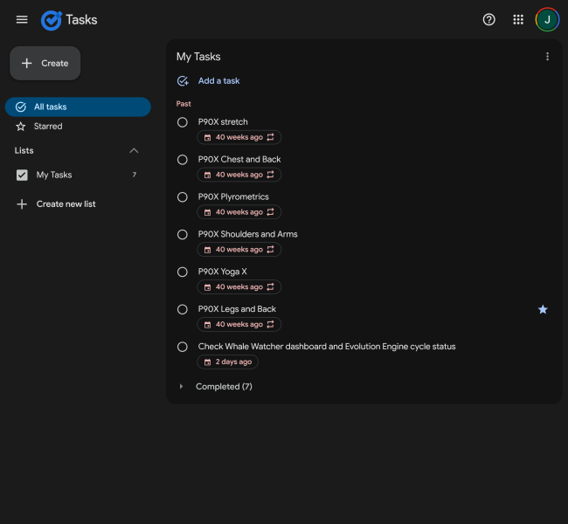Open My Tasks list options menu
Viewport: 568px width, 524px height.
click(548, 57)
